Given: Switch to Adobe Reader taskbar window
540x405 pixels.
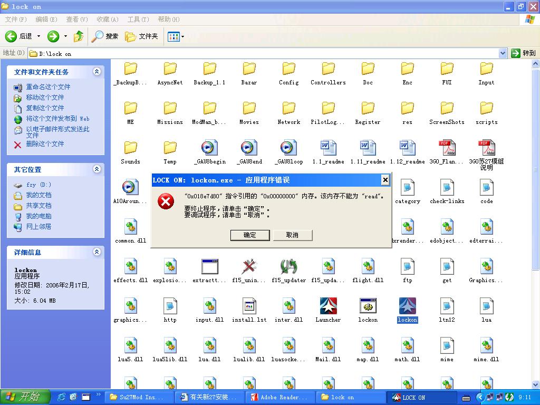Looking at the screenshot, I should coord(279,398).
